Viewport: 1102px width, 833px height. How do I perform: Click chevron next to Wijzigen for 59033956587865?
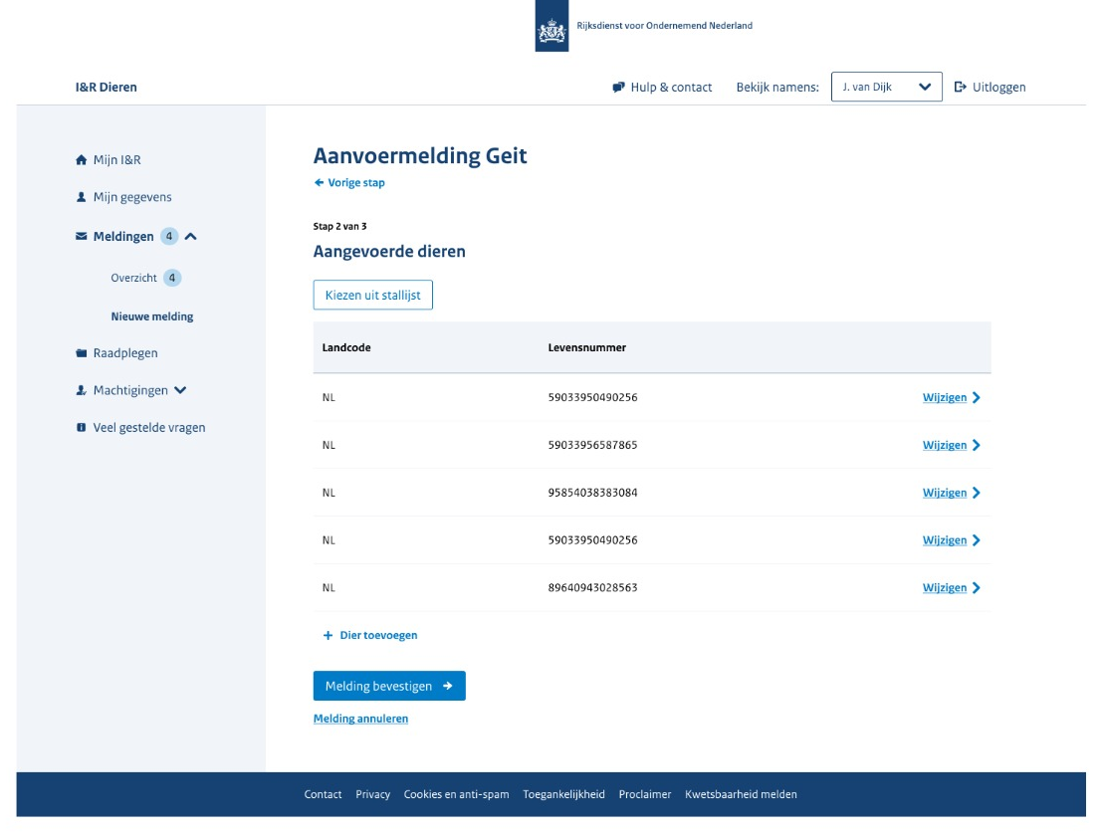click(977, 445)
